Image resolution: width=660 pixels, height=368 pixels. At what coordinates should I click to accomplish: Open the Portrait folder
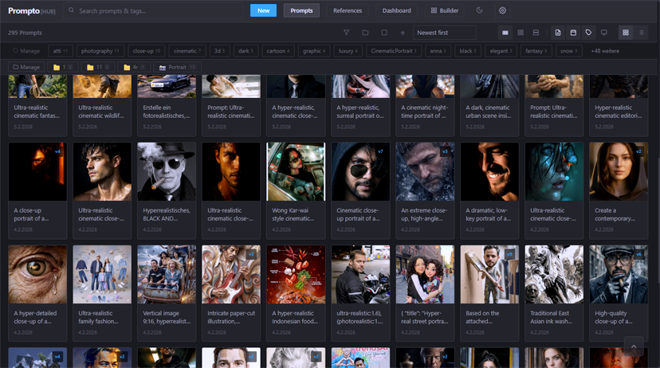[x=177, y=67]
